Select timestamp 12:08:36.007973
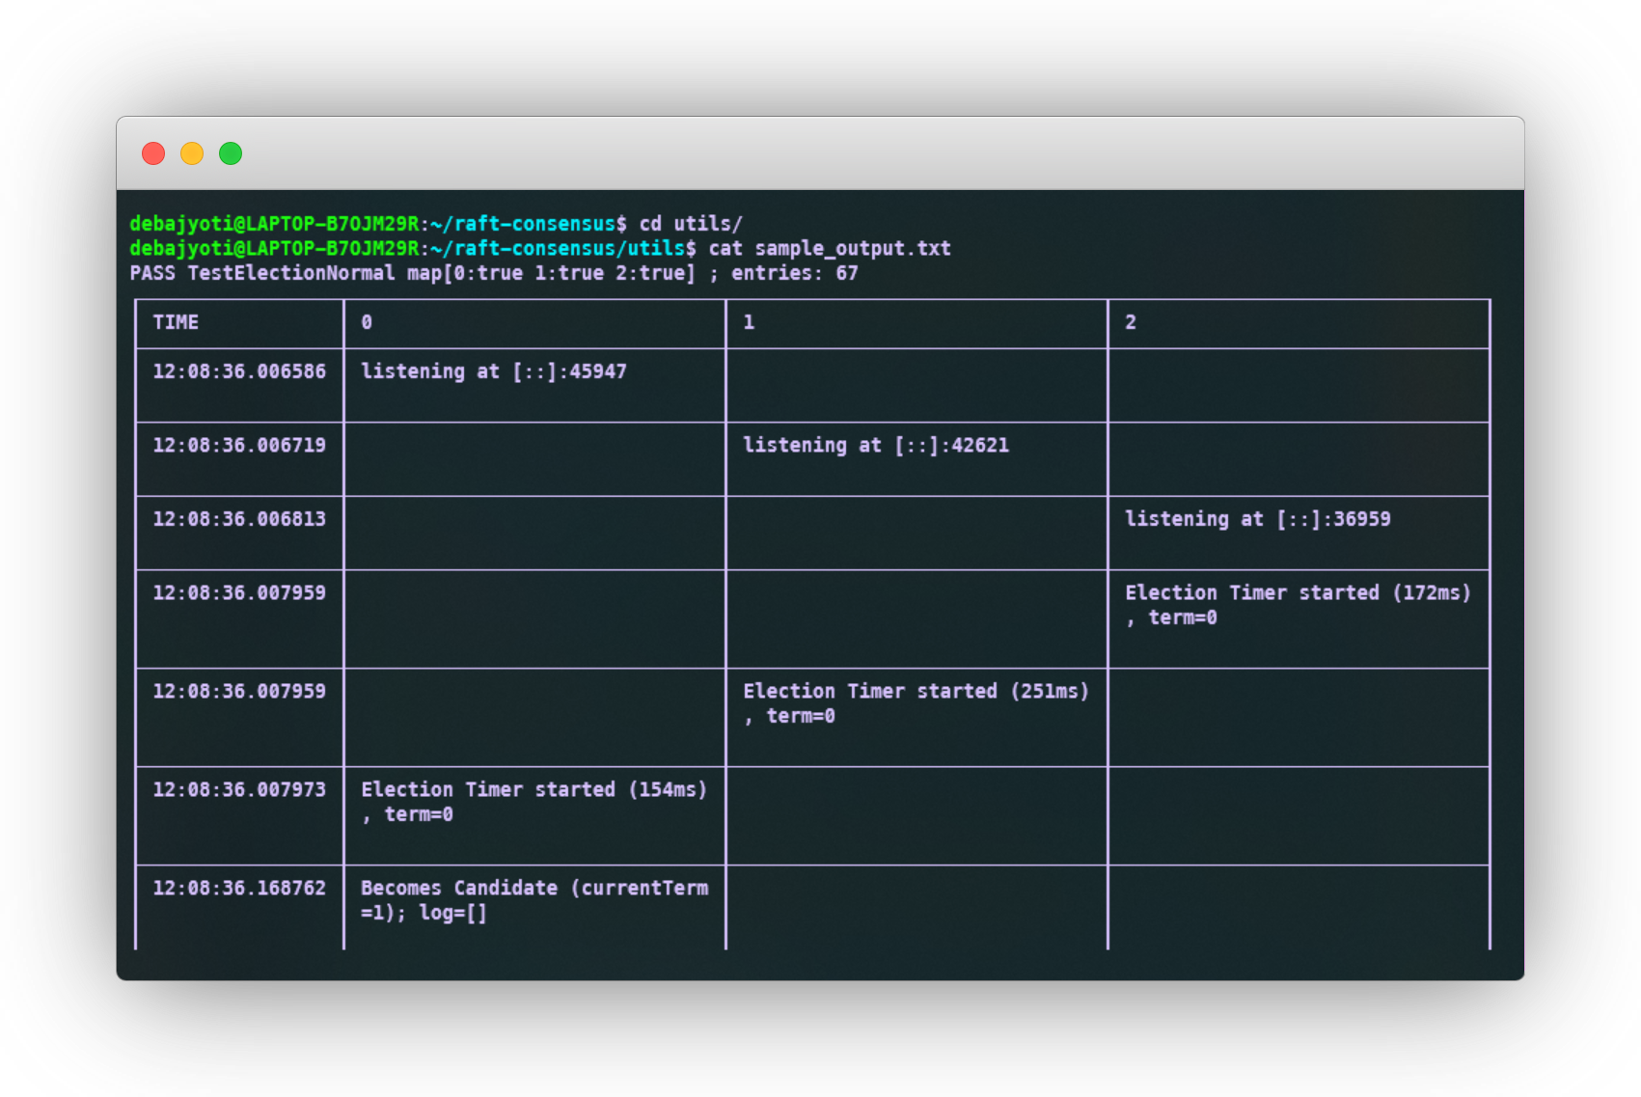 point(239,790)
